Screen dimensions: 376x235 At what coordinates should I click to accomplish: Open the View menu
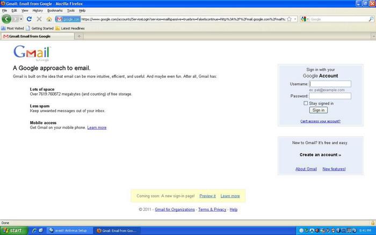[x=25, y=11]
